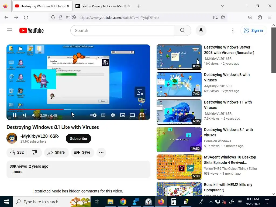Switch to theater mode
This screenshot has width=276, height=207.
pyautogui.click(x=132, y=115)
